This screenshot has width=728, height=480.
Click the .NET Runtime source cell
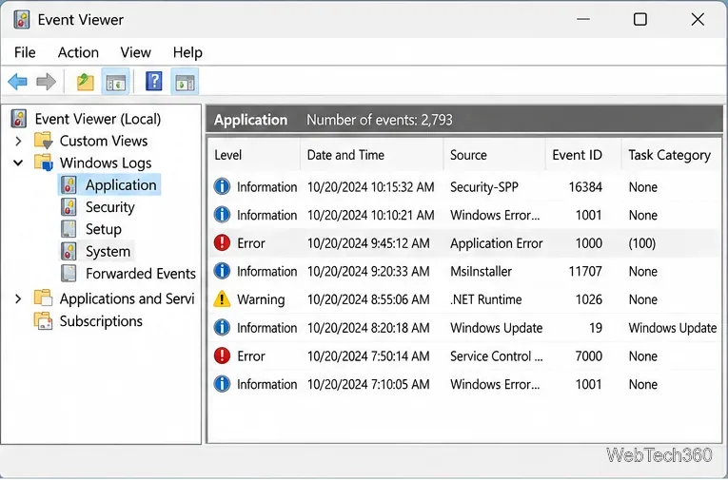coord(485,299)
